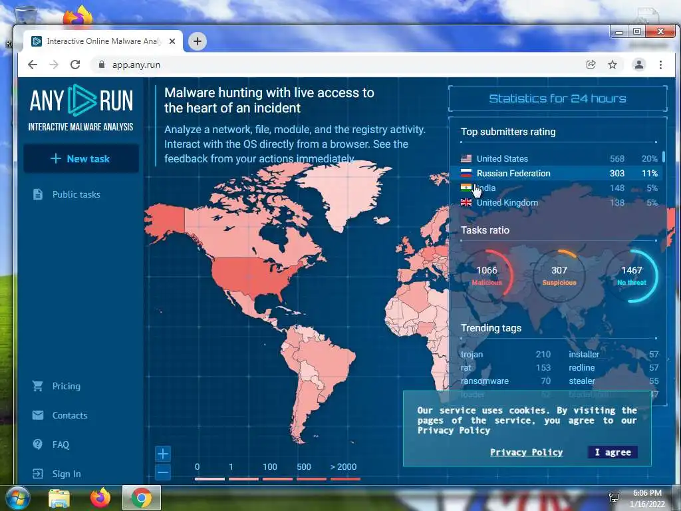Click the United Kingdom flag icon

pyautogui.click(x=466, y=202)
